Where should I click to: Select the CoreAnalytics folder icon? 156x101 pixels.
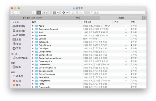point(37,61)
